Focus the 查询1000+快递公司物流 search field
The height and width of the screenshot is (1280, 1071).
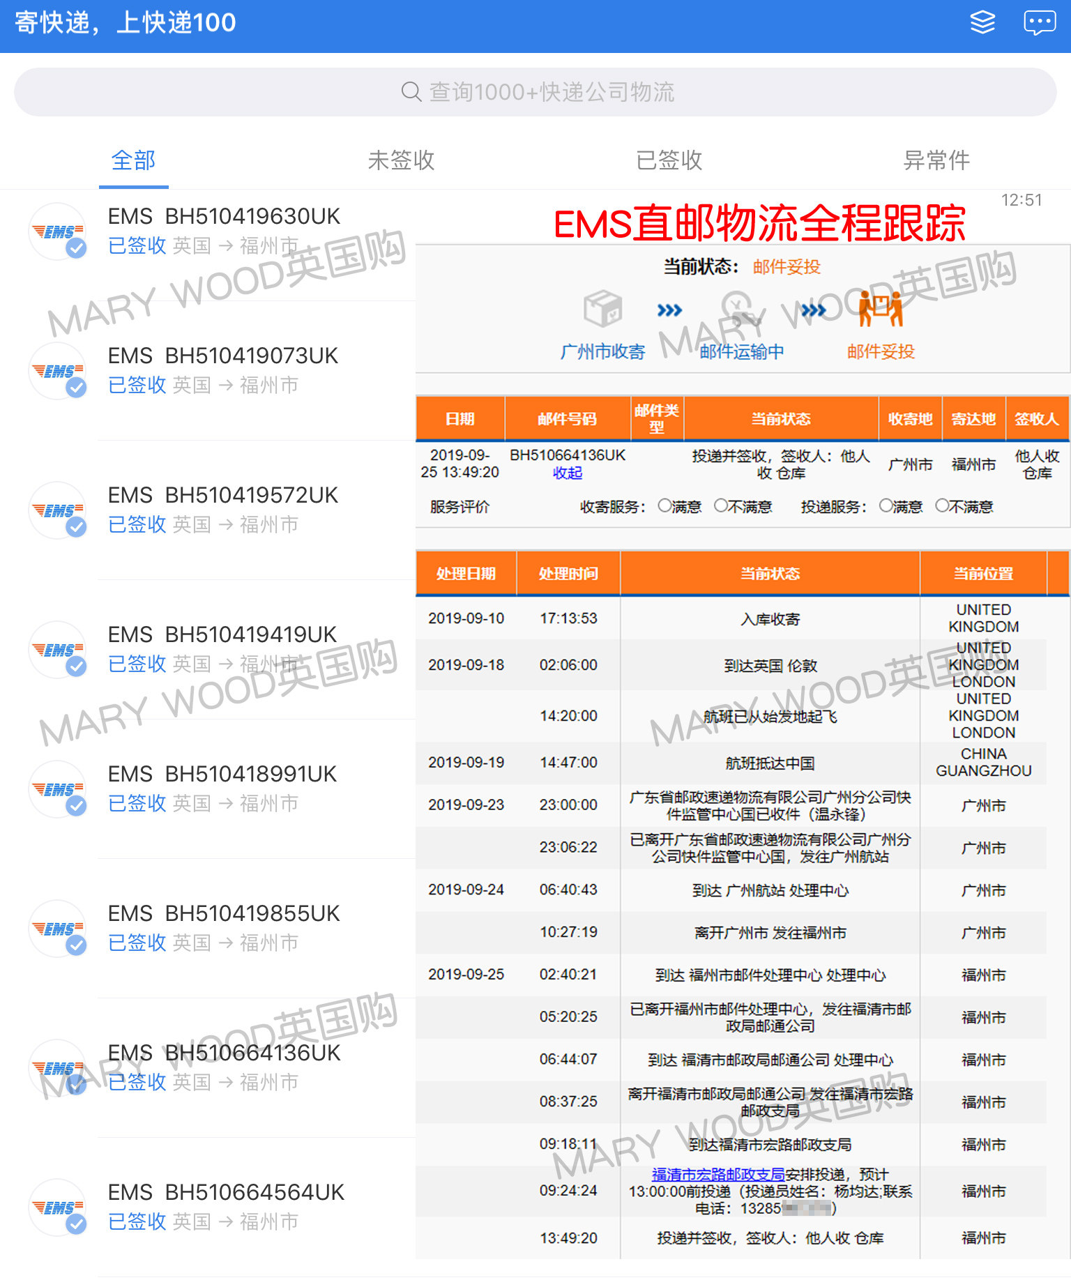click(535, 92)
